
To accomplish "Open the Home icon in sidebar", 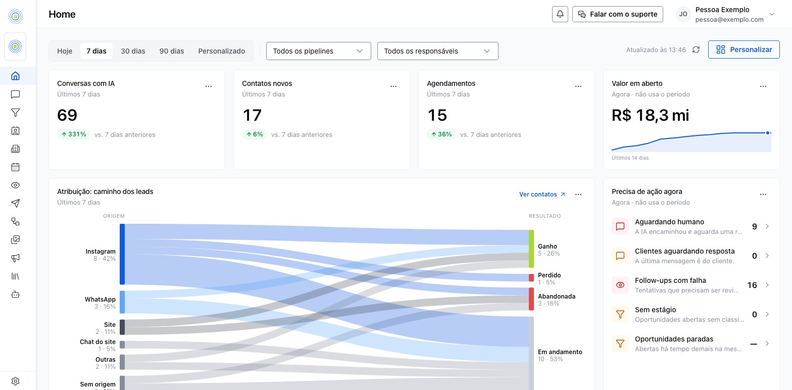I will click(15, 76).
